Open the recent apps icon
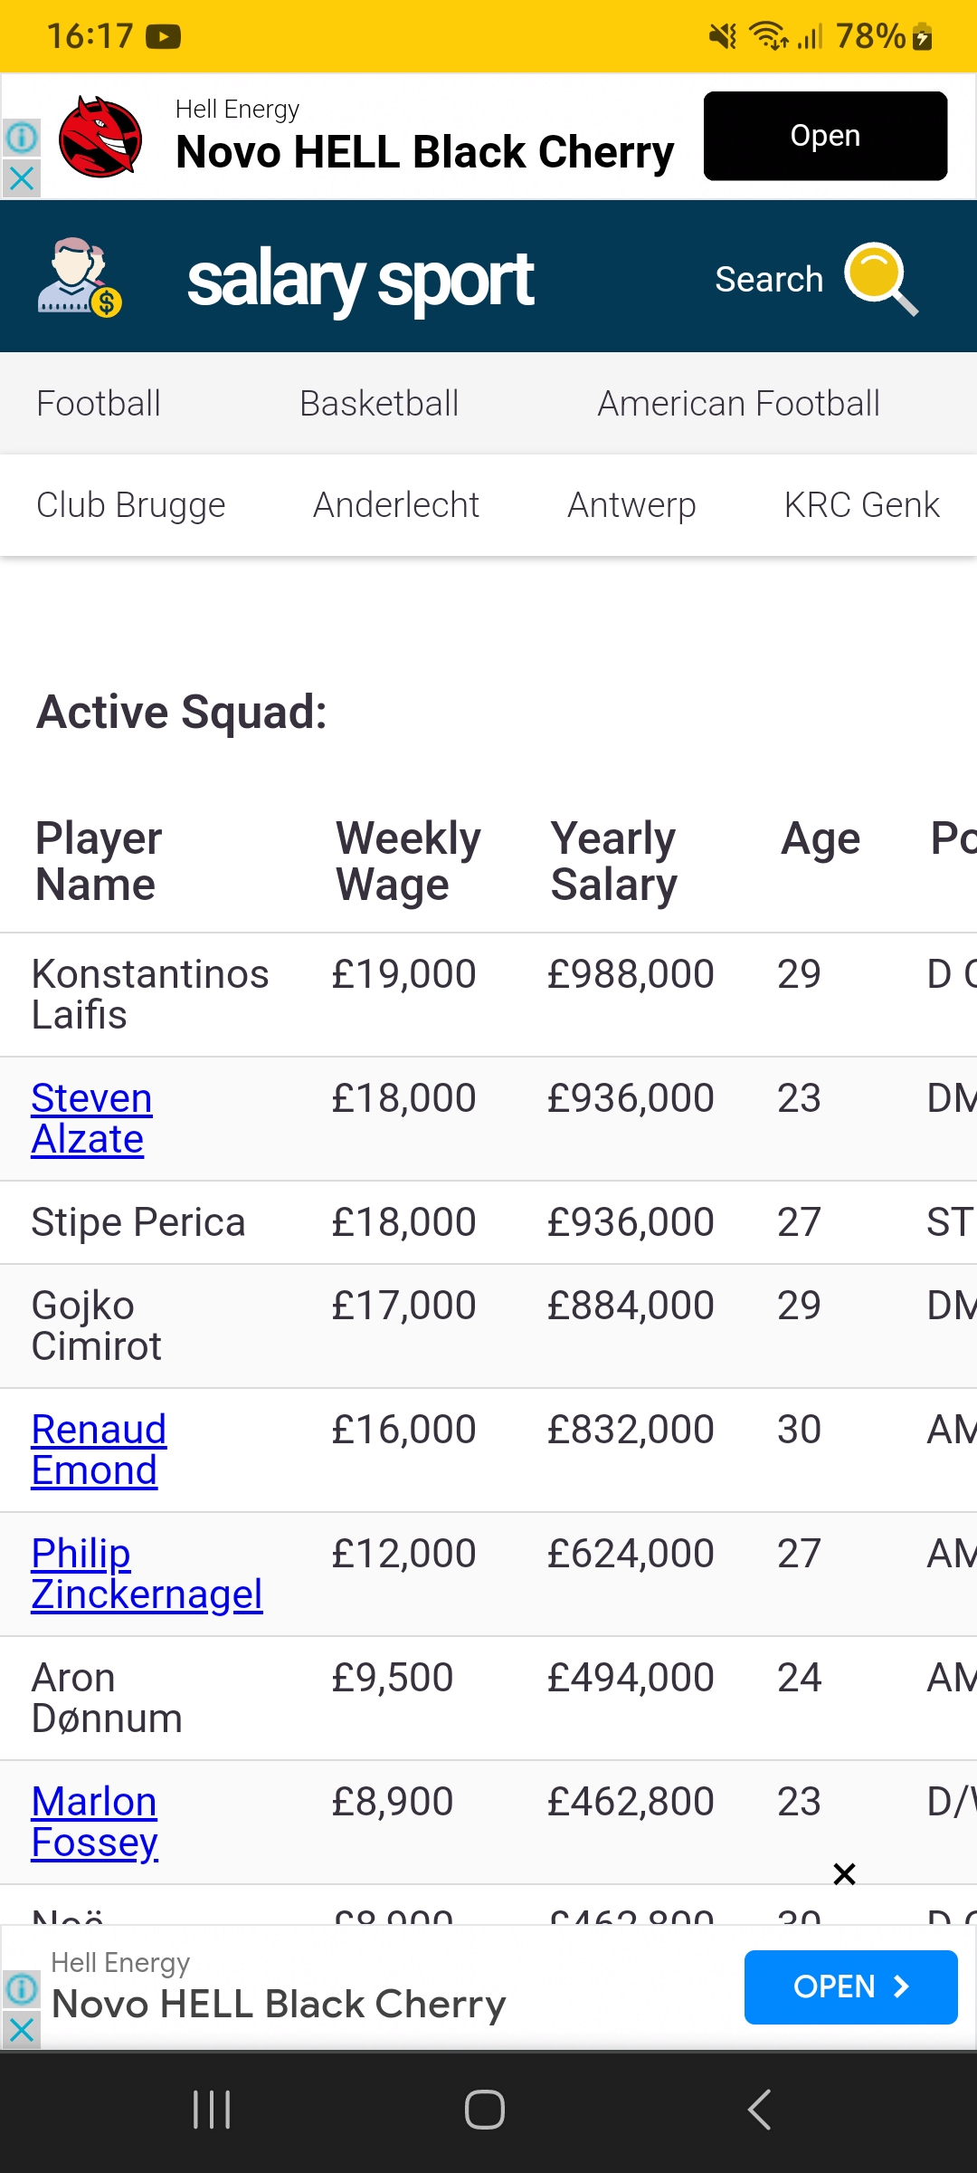The height and width of the screenshot is (2173, 977). (212, 2110)
